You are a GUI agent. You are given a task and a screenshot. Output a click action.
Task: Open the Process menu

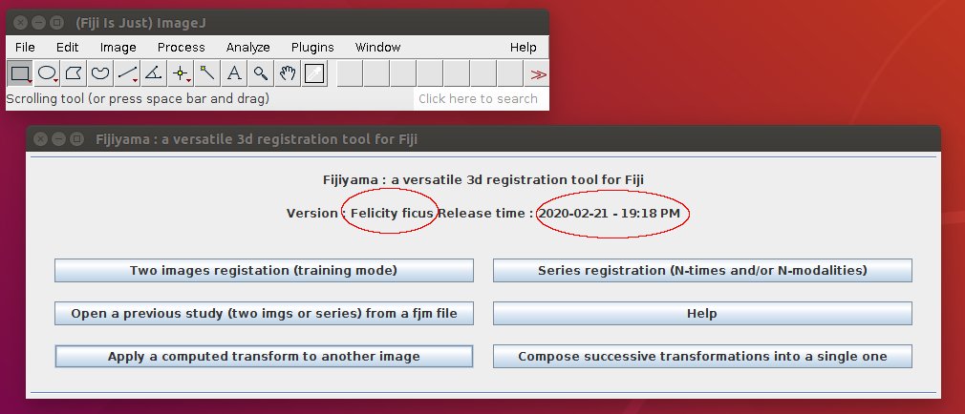[x=181, y=48]
